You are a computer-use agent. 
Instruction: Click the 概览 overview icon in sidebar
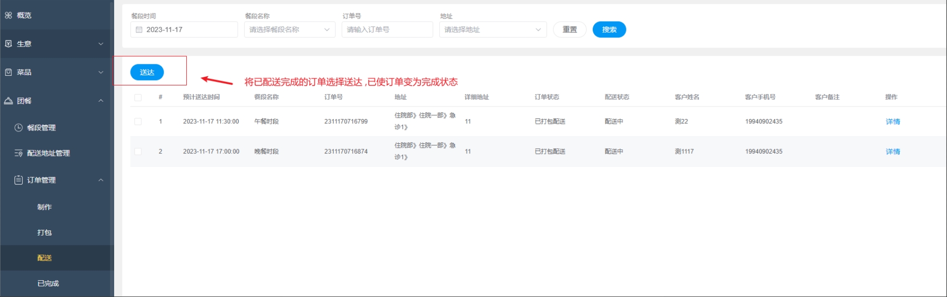[x=8, y=15]
